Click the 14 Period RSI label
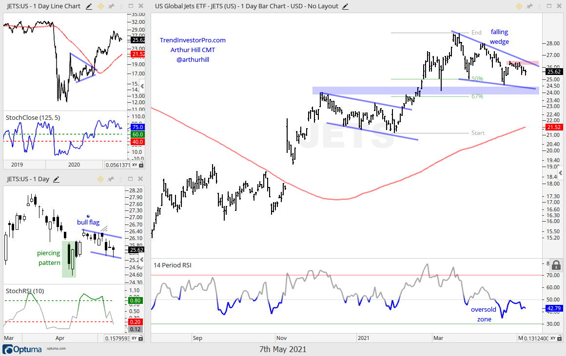The width and height of the screenshot is (566, 356). [x=173, y=265]
